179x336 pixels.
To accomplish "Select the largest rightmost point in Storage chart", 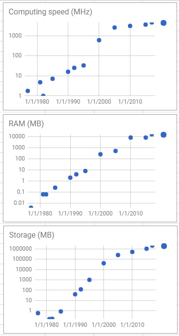I will [164, 246].
